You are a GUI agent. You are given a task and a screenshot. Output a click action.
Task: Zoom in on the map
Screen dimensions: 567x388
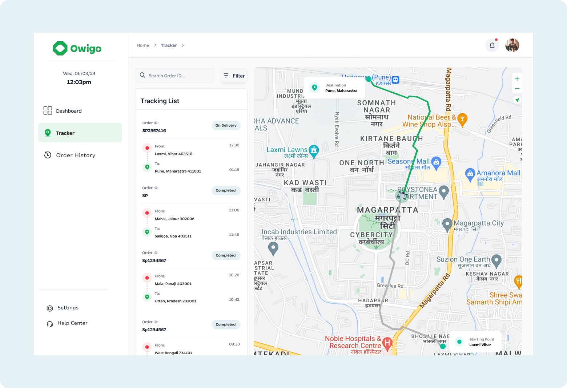coord(517,79)
